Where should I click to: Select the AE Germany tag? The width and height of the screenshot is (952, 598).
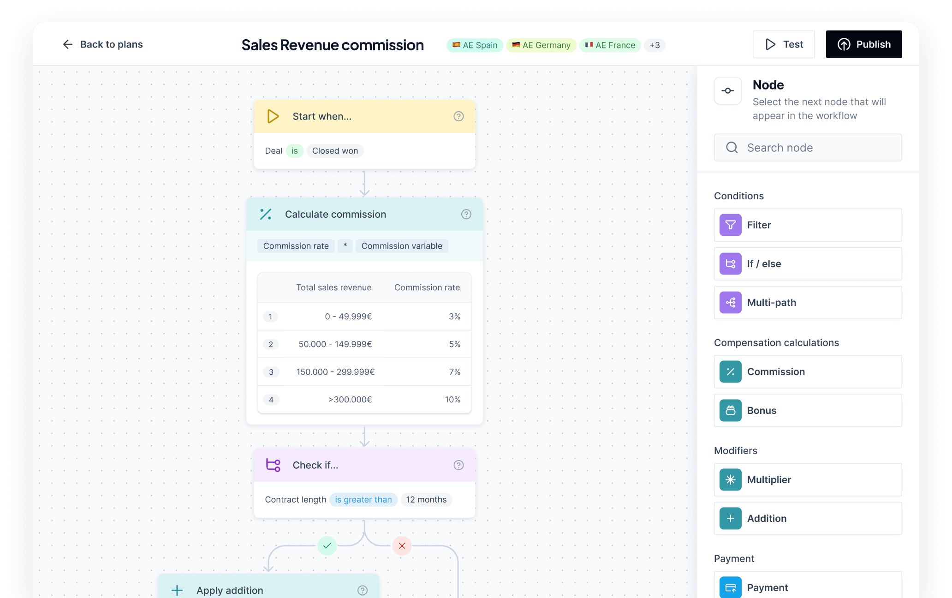coord(541,45)
